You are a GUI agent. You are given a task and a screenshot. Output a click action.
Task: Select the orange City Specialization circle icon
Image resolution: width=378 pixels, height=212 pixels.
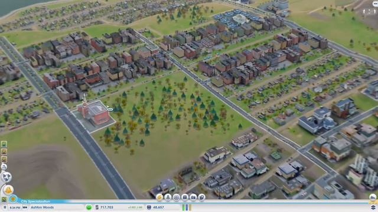coord(13,199)
